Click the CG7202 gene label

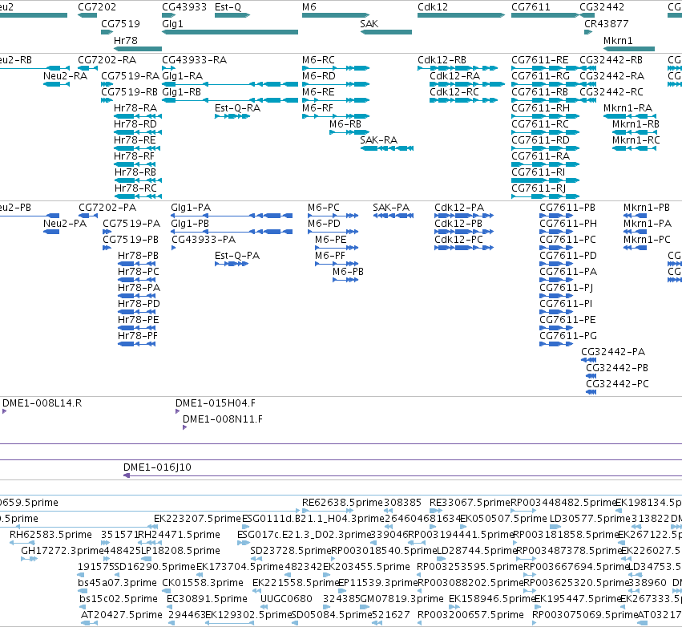(x=97, y=7)
